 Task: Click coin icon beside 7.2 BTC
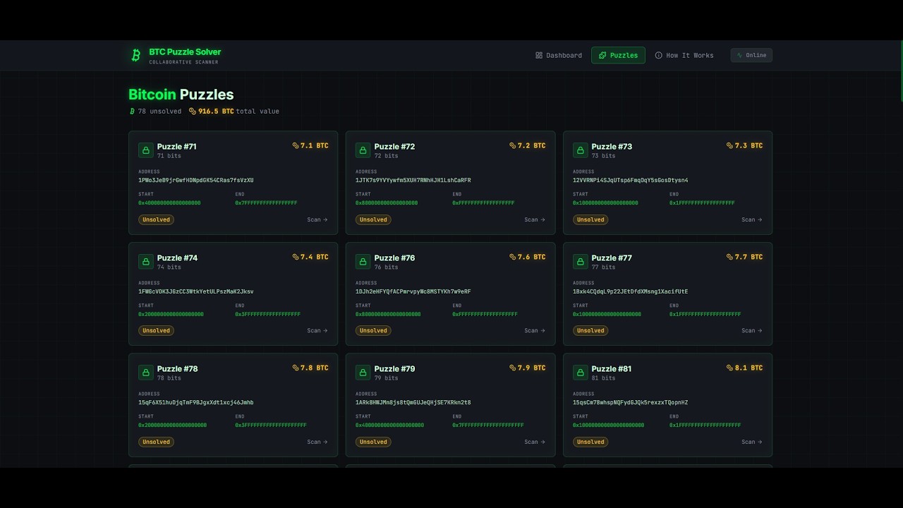coord(513,146)
